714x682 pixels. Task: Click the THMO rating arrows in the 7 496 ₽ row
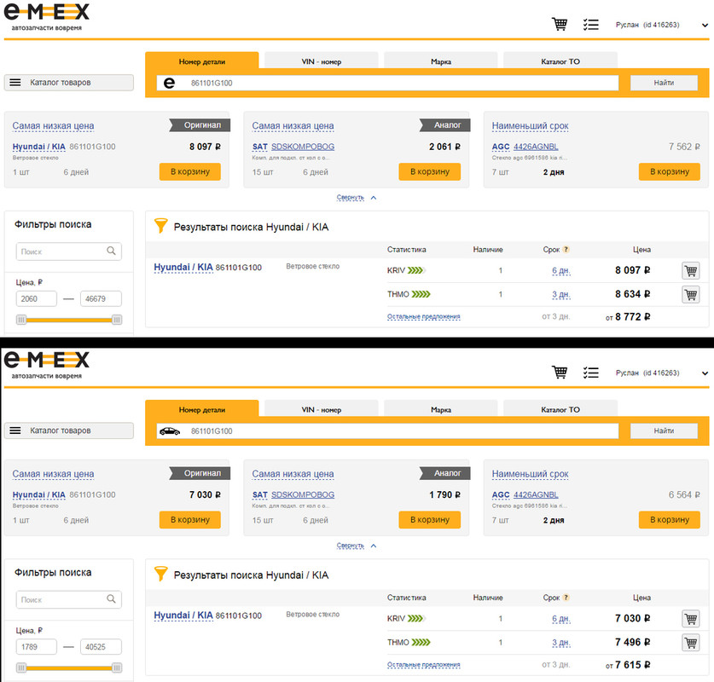pyautogui.click(x=421, y=643)
